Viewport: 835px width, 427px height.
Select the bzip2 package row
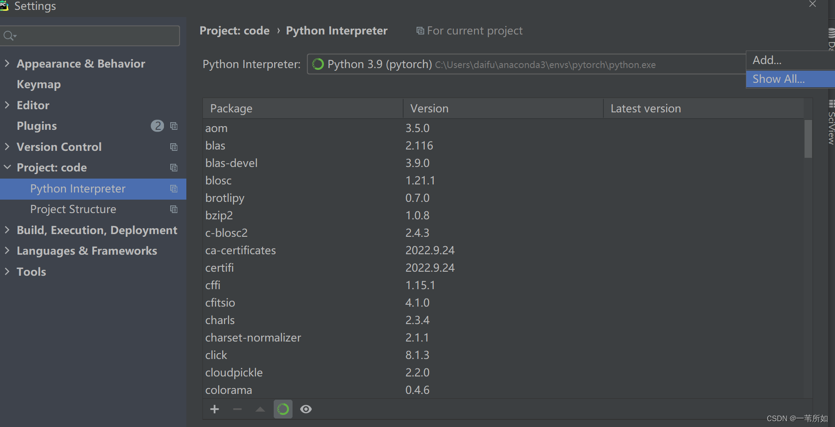pyautogui.click(x=504, y=215)
